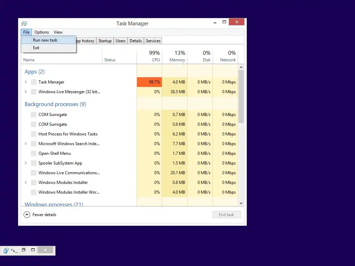Click the process list scroll down arrow

(241, 203)
